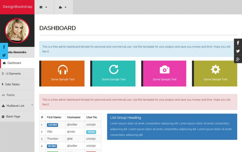Open Facebook from the right social bar
The image size is (242, 152).
click(238, 43)
